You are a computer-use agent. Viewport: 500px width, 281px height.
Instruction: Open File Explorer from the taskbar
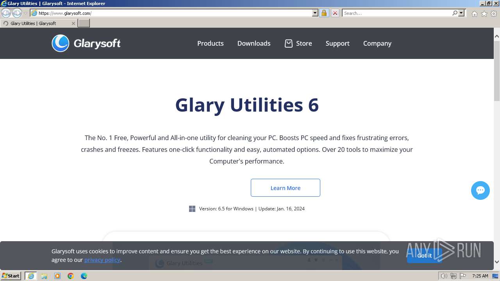click(x=44, y=276)
